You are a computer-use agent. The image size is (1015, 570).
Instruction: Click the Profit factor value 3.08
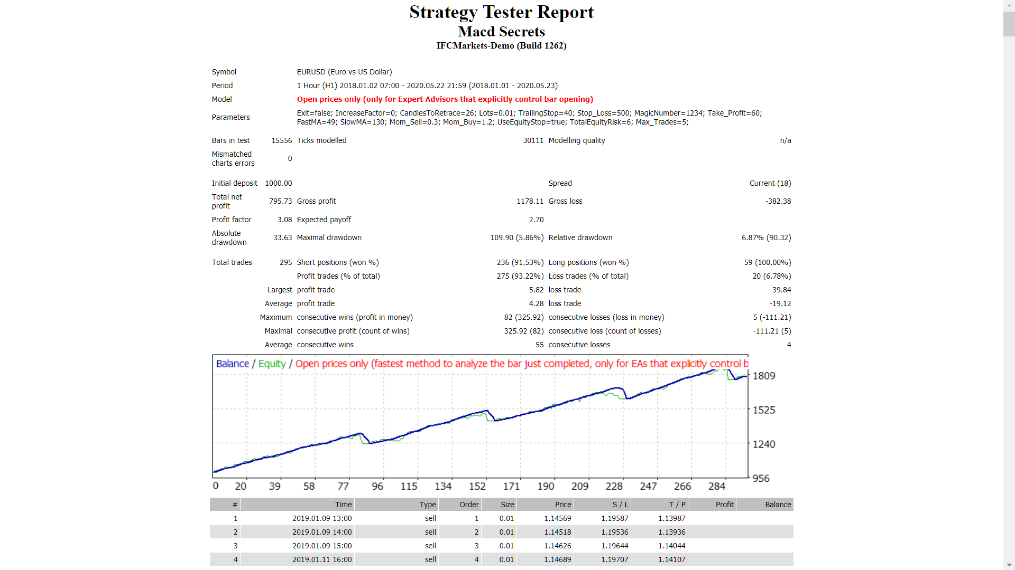pos(284,220)
